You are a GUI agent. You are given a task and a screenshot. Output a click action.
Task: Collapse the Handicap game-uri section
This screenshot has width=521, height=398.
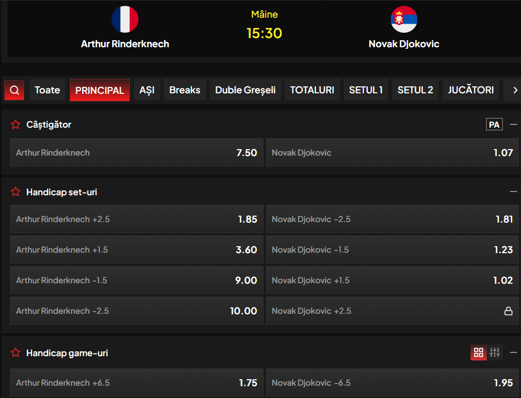pyautogui.click(x=513, y=352)
